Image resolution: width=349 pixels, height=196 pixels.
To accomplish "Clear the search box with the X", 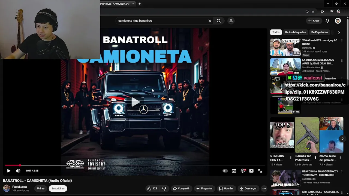I will tap(210, 21).
